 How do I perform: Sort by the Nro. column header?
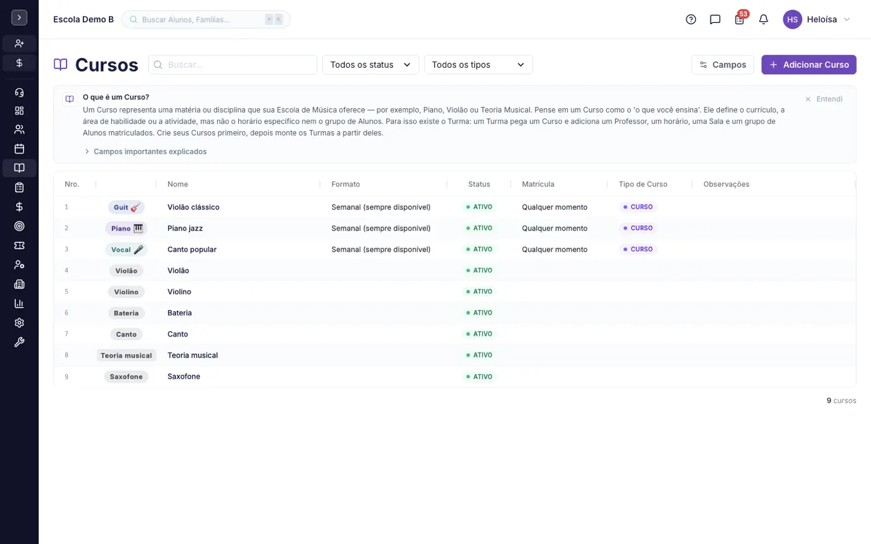(x=72, y=184)
